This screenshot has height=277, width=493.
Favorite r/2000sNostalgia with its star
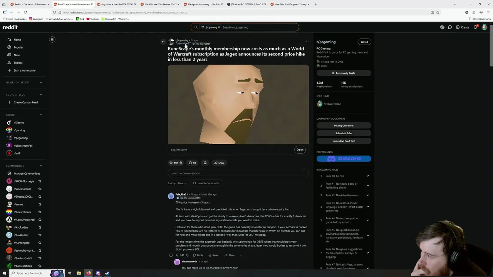point(40,181)
